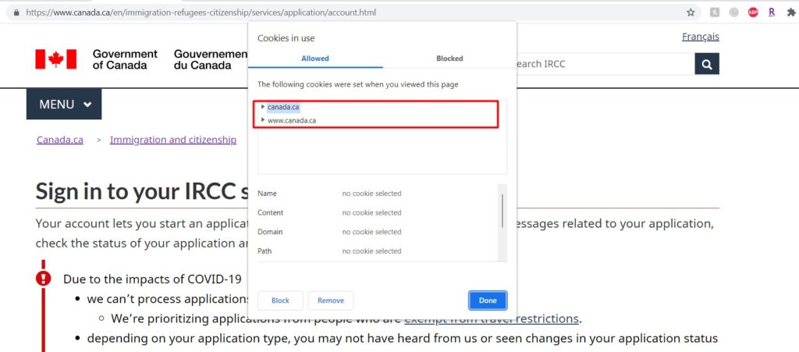Open the puzzle-piece Extensions menu
The image size is (799, 352).
click(x=791, y=12)
